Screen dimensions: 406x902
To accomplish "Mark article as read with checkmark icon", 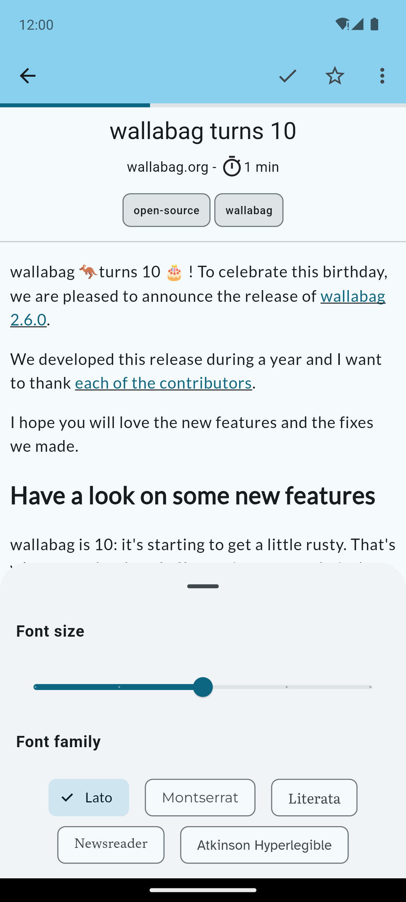I will pos(288,76).
